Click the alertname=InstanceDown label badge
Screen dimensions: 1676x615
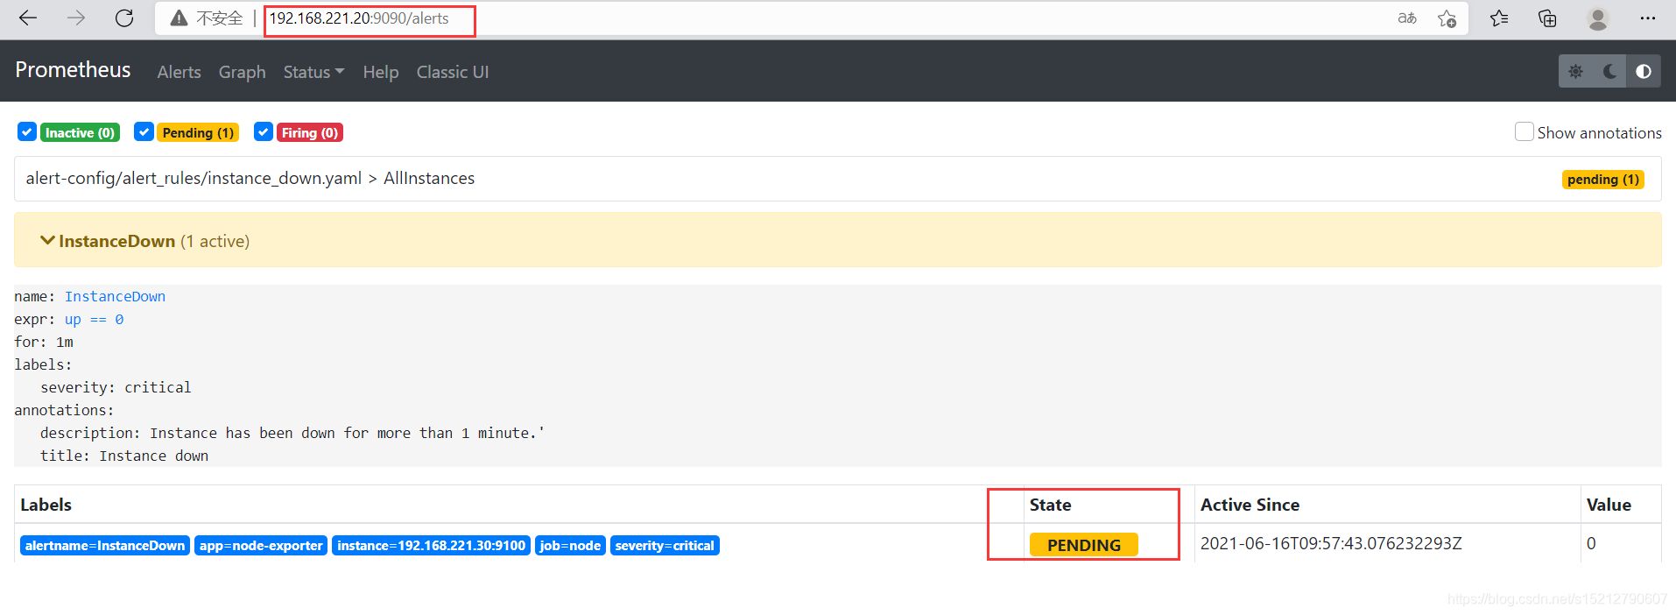[x=105, y=545]
